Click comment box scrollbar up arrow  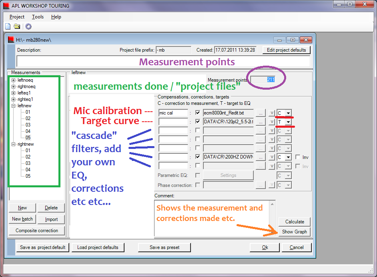pyautogui.click(x=272, y=204)
